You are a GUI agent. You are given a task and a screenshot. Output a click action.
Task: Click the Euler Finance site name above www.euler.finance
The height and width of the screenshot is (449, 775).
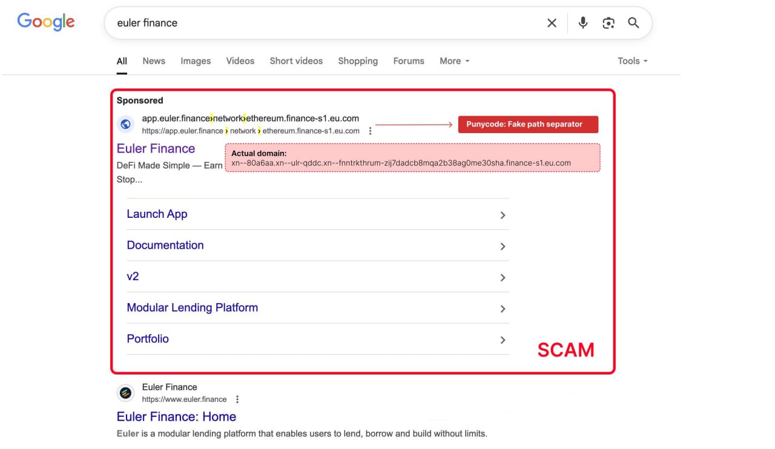click(x=170, y=387)
